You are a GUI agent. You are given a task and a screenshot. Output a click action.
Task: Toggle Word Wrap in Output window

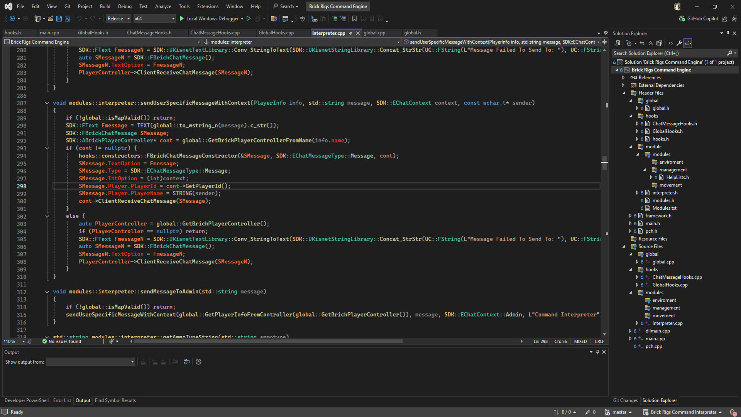coord(187,362)
